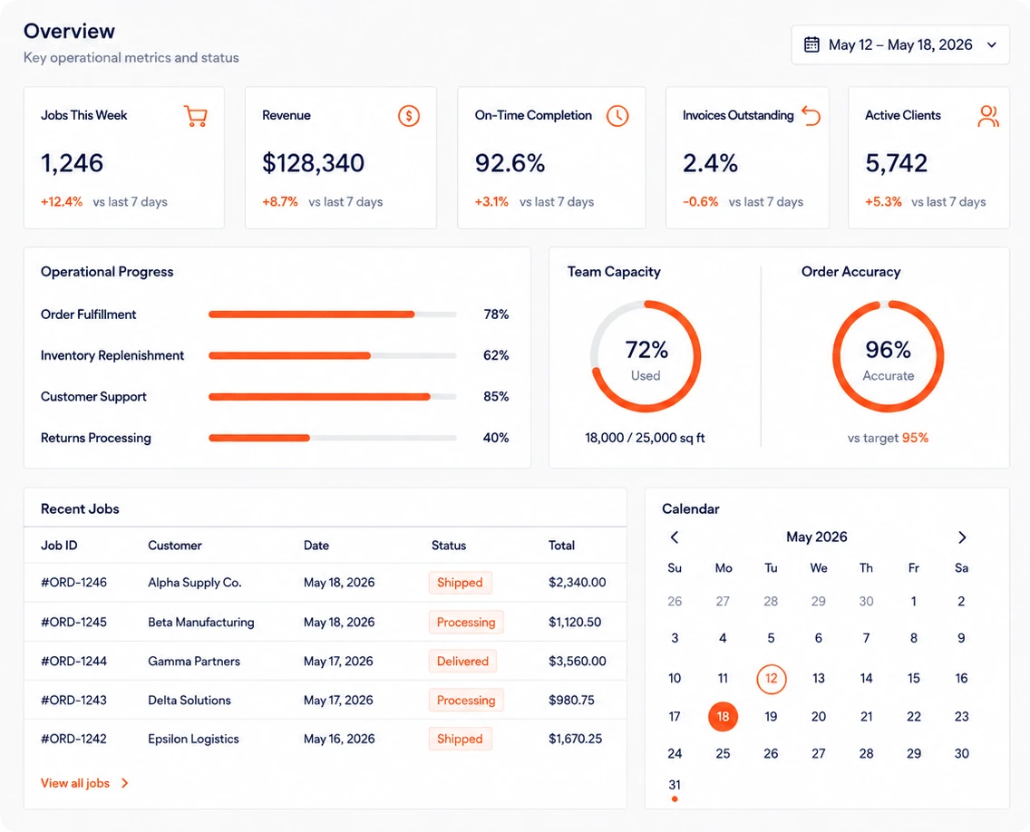
Task: Click the Customer Support progress bar
Action: coord(333,397)
